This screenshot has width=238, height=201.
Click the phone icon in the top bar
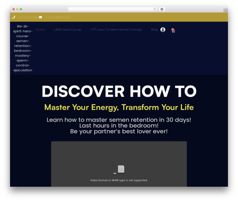click(14, 17)
